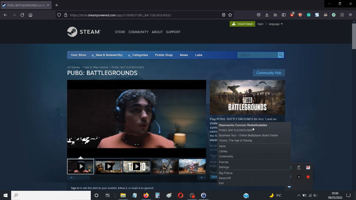
Task: Show hidden tray icons chevron
Action: (x=299, y=195)
